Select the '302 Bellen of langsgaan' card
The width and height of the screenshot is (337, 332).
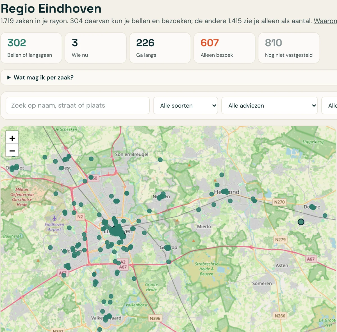tap(31, 48)
